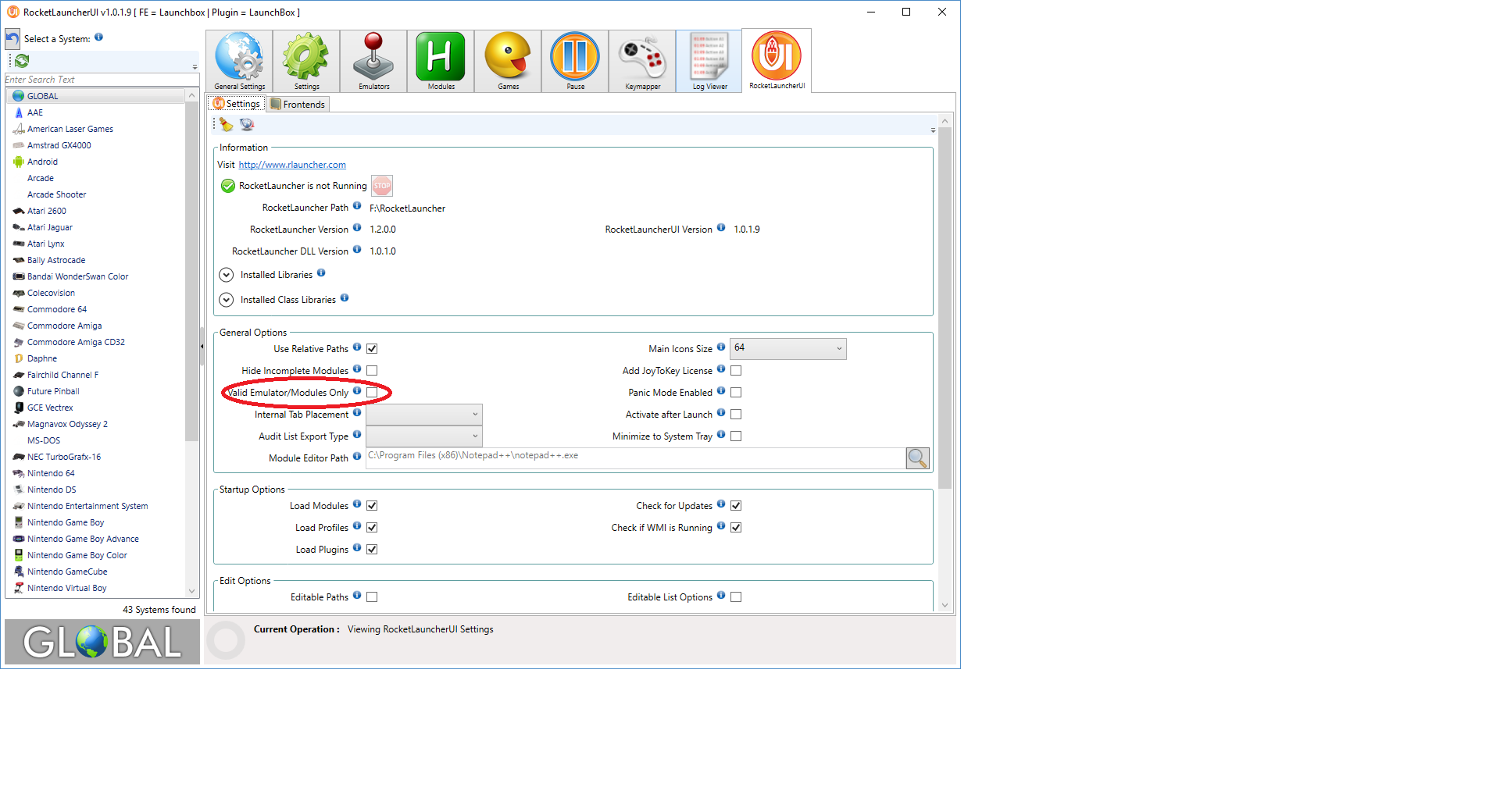
Task: Switch to the Settings tab
Action: click(237, 104)
